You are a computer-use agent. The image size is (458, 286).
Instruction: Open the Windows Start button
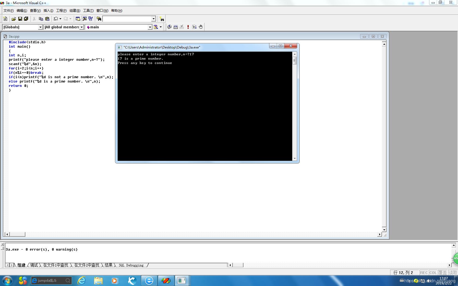point(7,280)
